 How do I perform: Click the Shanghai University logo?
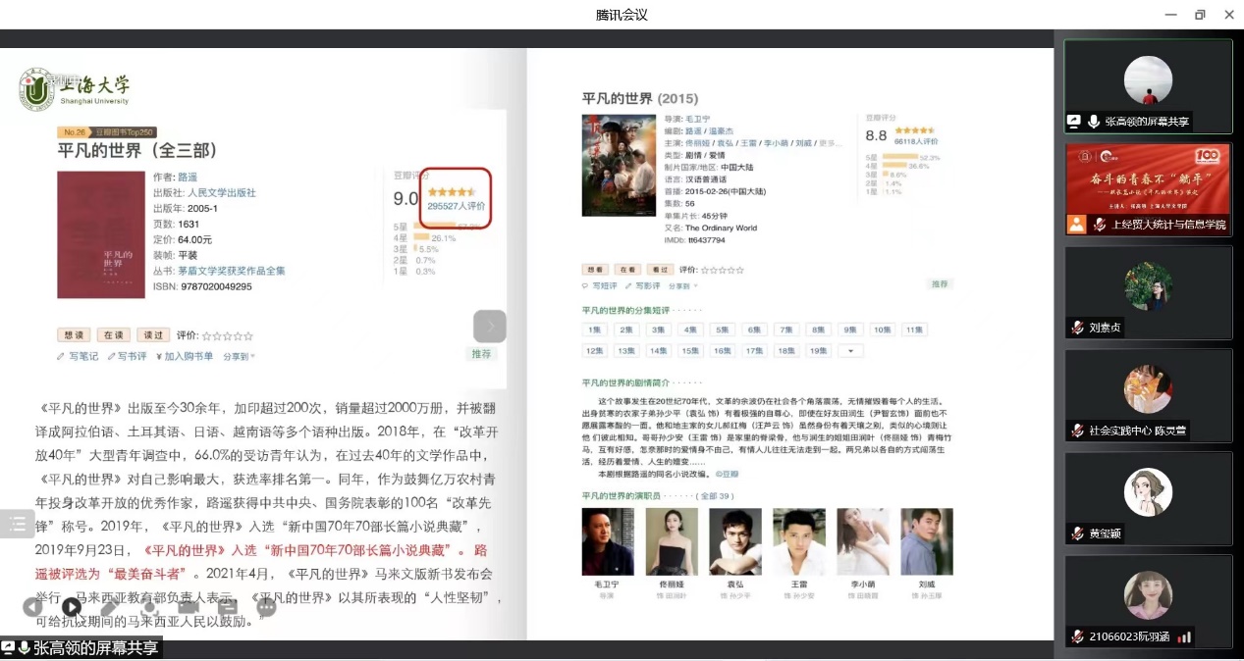tap(37, 89)
